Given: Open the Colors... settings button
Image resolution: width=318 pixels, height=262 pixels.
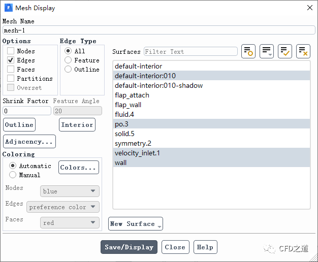Looking at the screenshot, I should [x=78, y=168].
